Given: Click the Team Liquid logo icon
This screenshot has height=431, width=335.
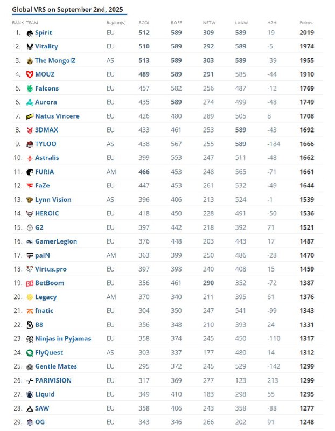Looking at the screenshot, I should tap(30, 394).
